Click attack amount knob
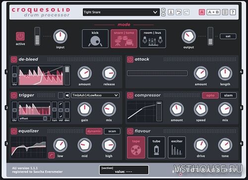Image resolution: width=248 pixels, height=180 pixels. [x=201, y=73]
